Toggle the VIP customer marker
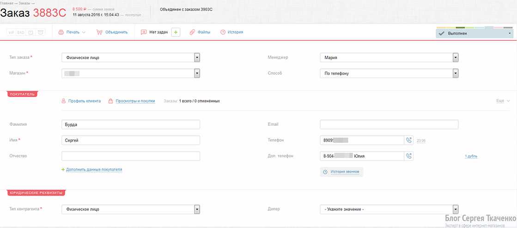Viewport: 517px width, 228px height. [x=11, y=32]
